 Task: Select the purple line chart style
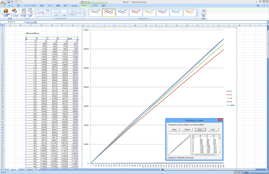click(162, 12)
